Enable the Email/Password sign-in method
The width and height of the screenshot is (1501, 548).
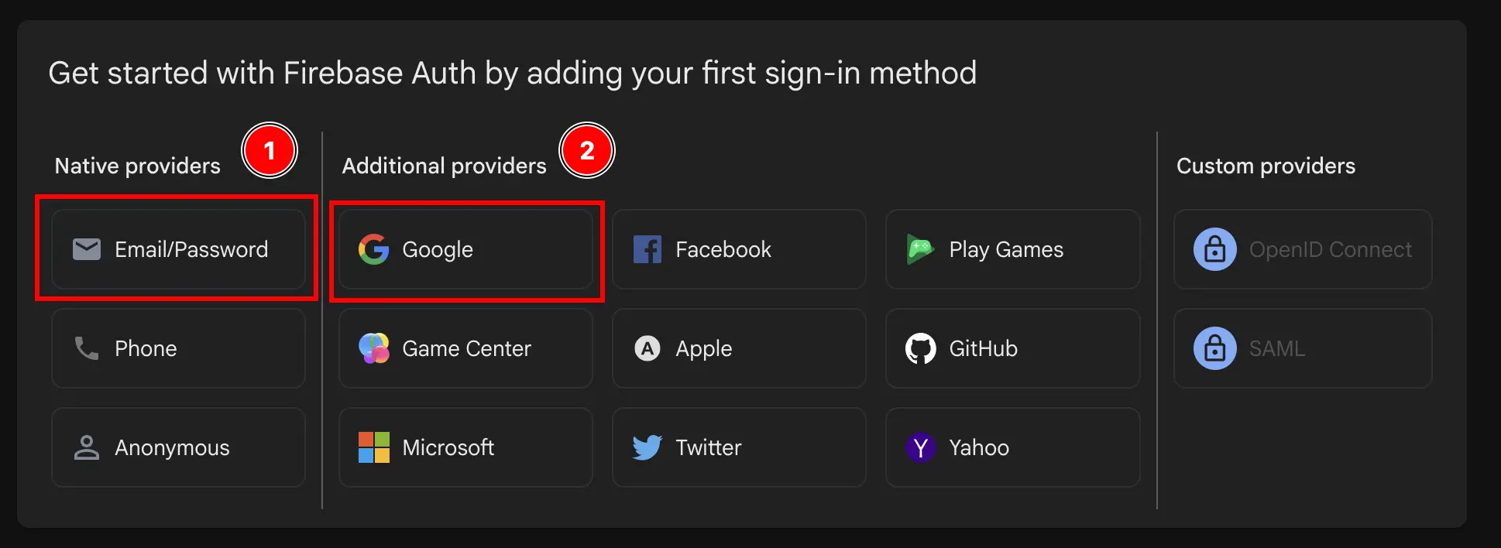coord(178,249)
